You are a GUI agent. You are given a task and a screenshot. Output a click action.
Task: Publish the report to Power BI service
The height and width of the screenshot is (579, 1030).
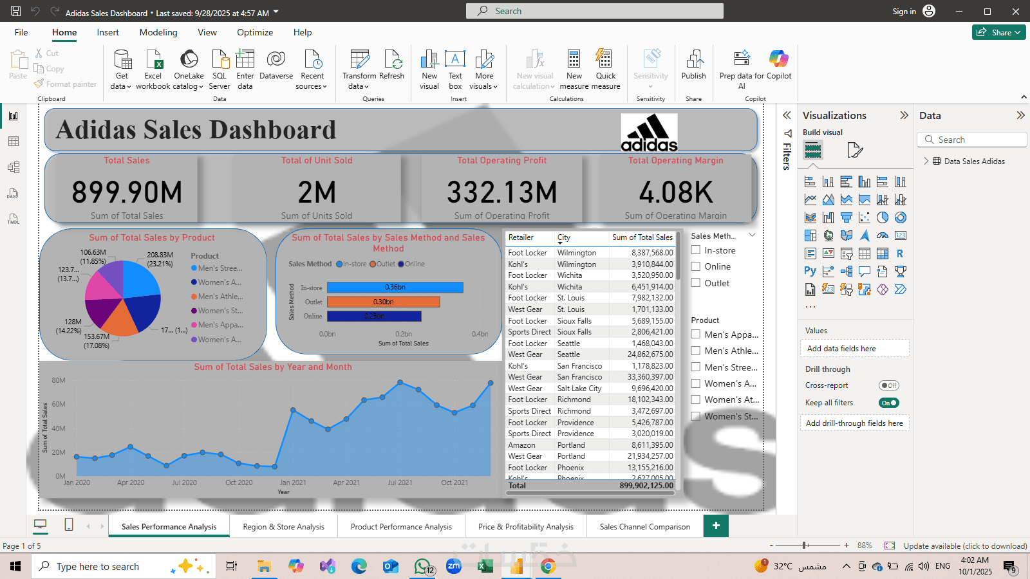coord(694,66)
